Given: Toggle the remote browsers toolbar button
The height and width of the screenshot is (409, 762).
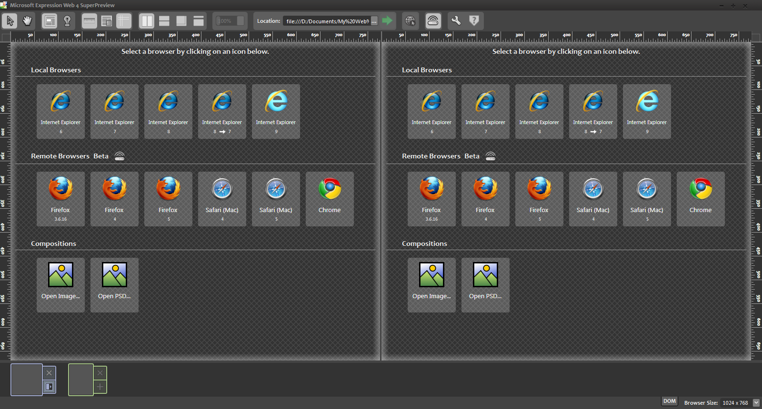Looking at the screenshot, I should (x=433, y=21).
